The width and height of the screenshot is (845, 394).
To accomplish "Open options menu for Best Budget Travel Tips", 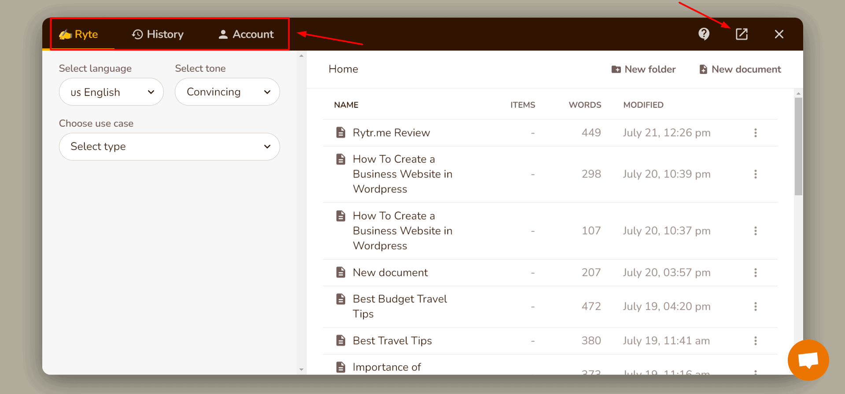I will (755, 306).
